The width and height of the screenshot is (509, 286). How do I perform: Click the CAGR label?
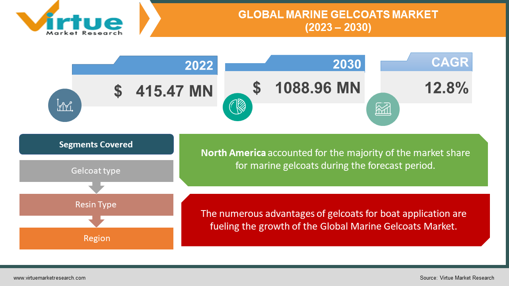pyautogui.click(x=450, y=62)
